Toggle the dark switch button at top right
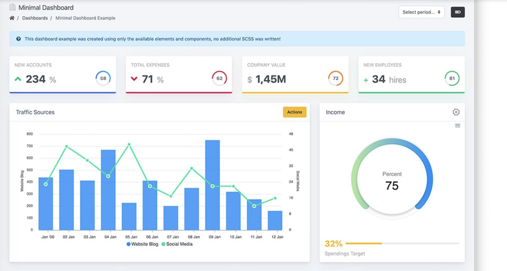507x271 pixels. point(458,12)
